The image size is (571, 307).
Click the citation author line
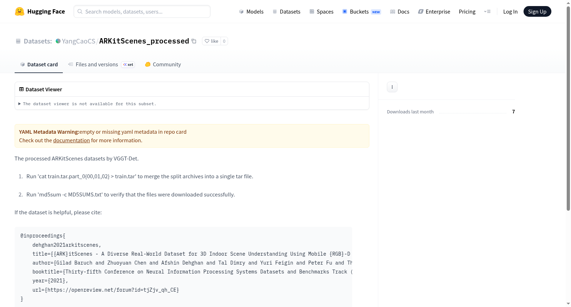[192, 263]
